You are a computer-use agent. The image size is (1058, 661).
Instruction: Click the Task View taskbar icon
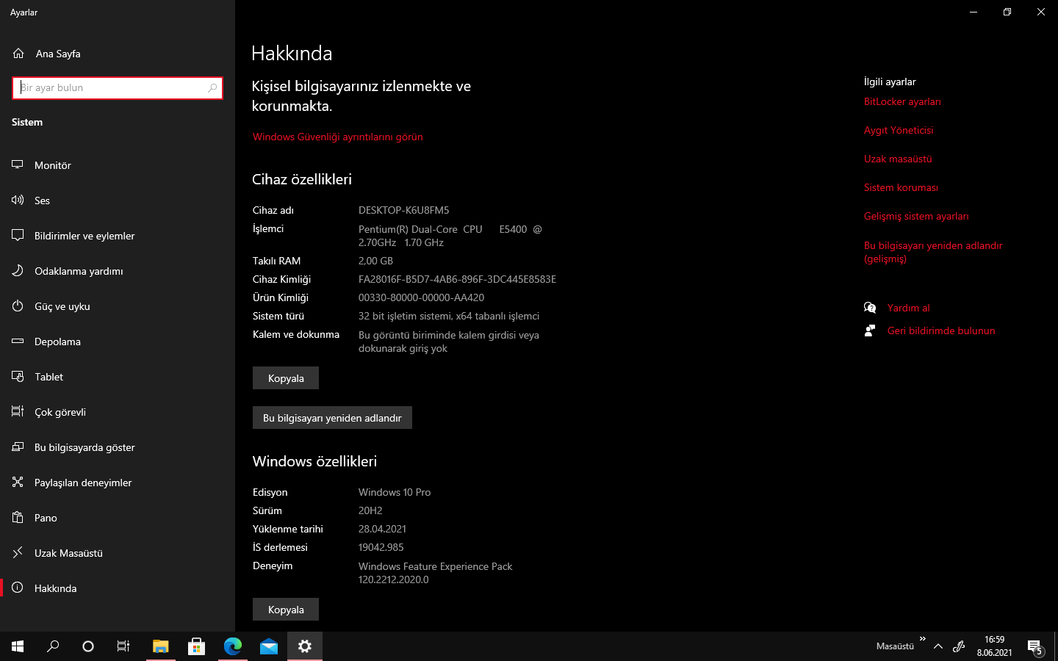coord(123,646)
